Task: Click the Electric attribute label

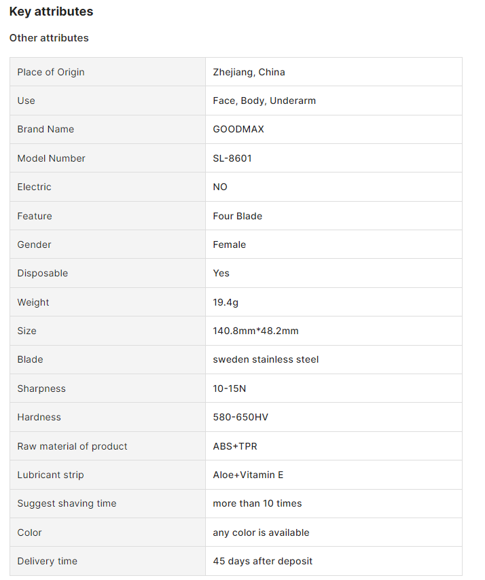Action: coord(34,187)
